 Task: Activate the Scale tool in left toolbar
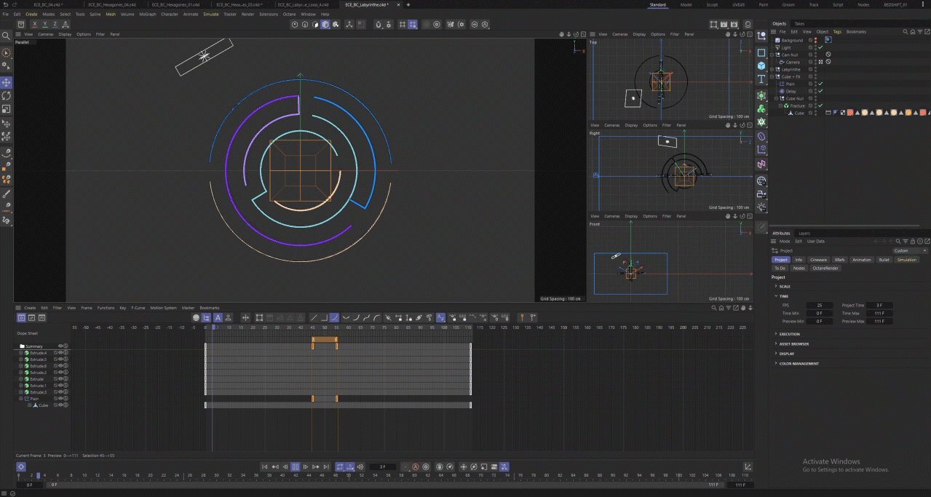tap(7, 109)
